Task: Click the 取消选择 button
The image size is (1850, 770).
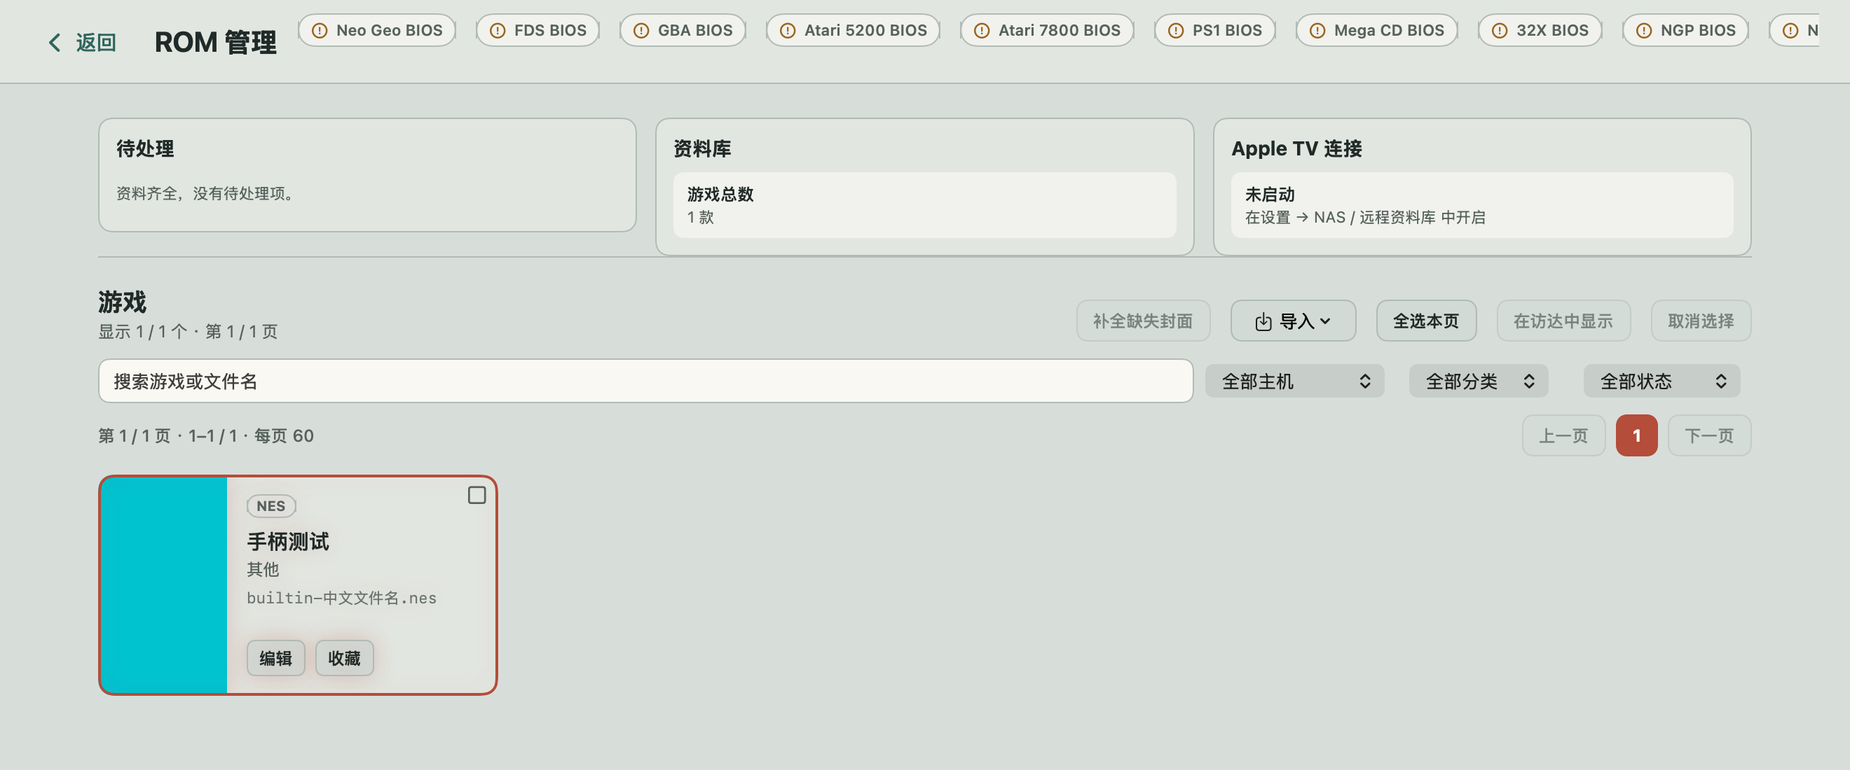Action: point(1700,321)
